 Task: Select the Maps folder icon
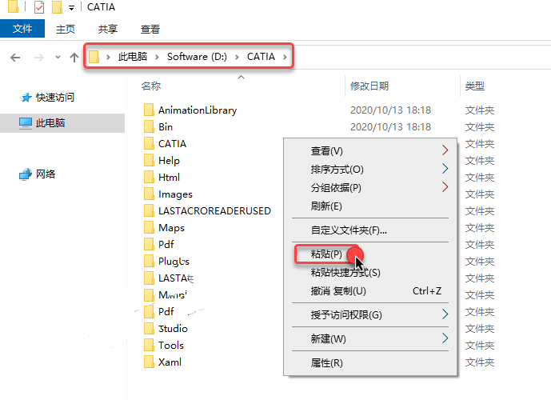pyautogui.click(x=149, y=227)
